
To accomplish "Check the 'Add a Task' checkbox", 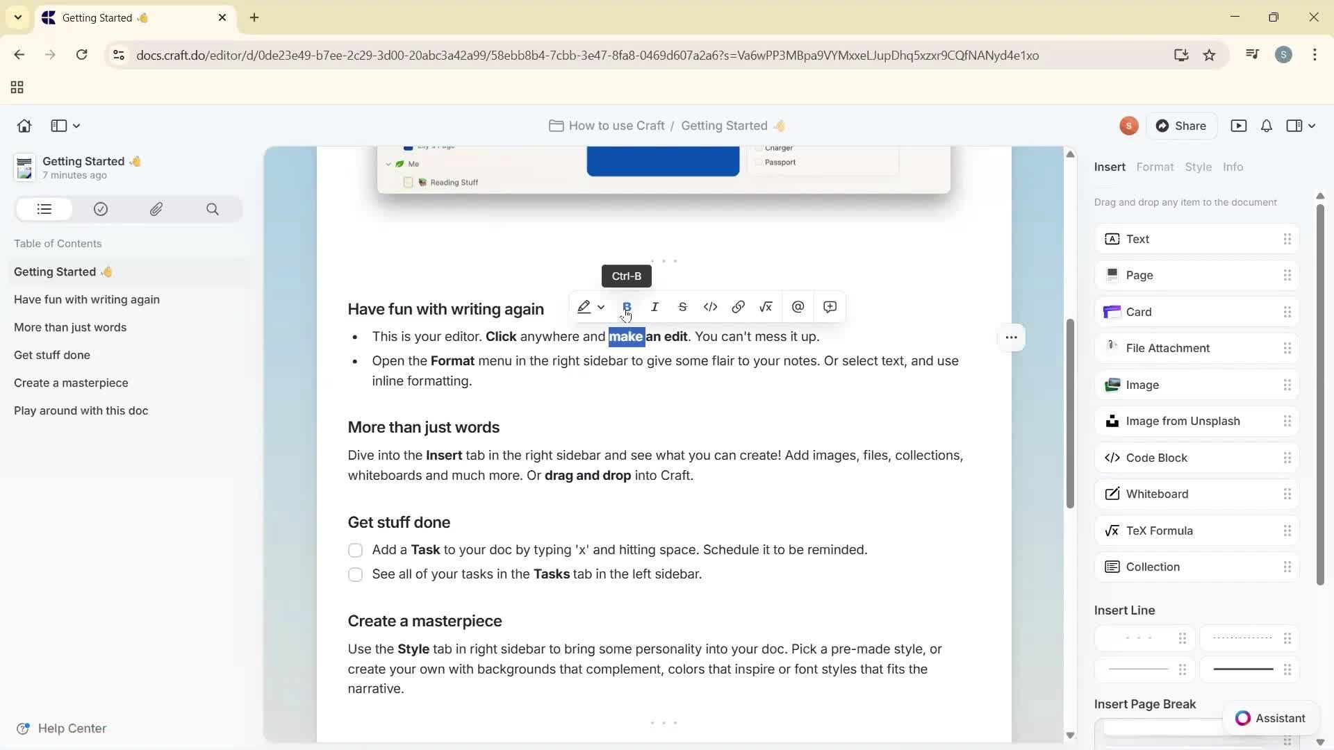I will (x=356, y=549).
